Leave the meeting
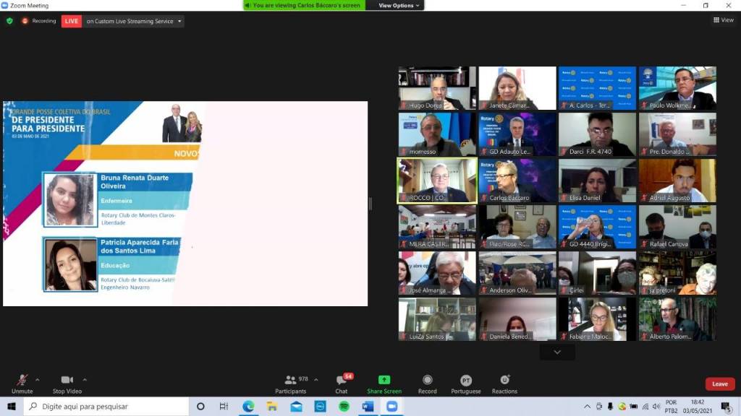Screen dimensions: 741x416 (x=719, y=384)
